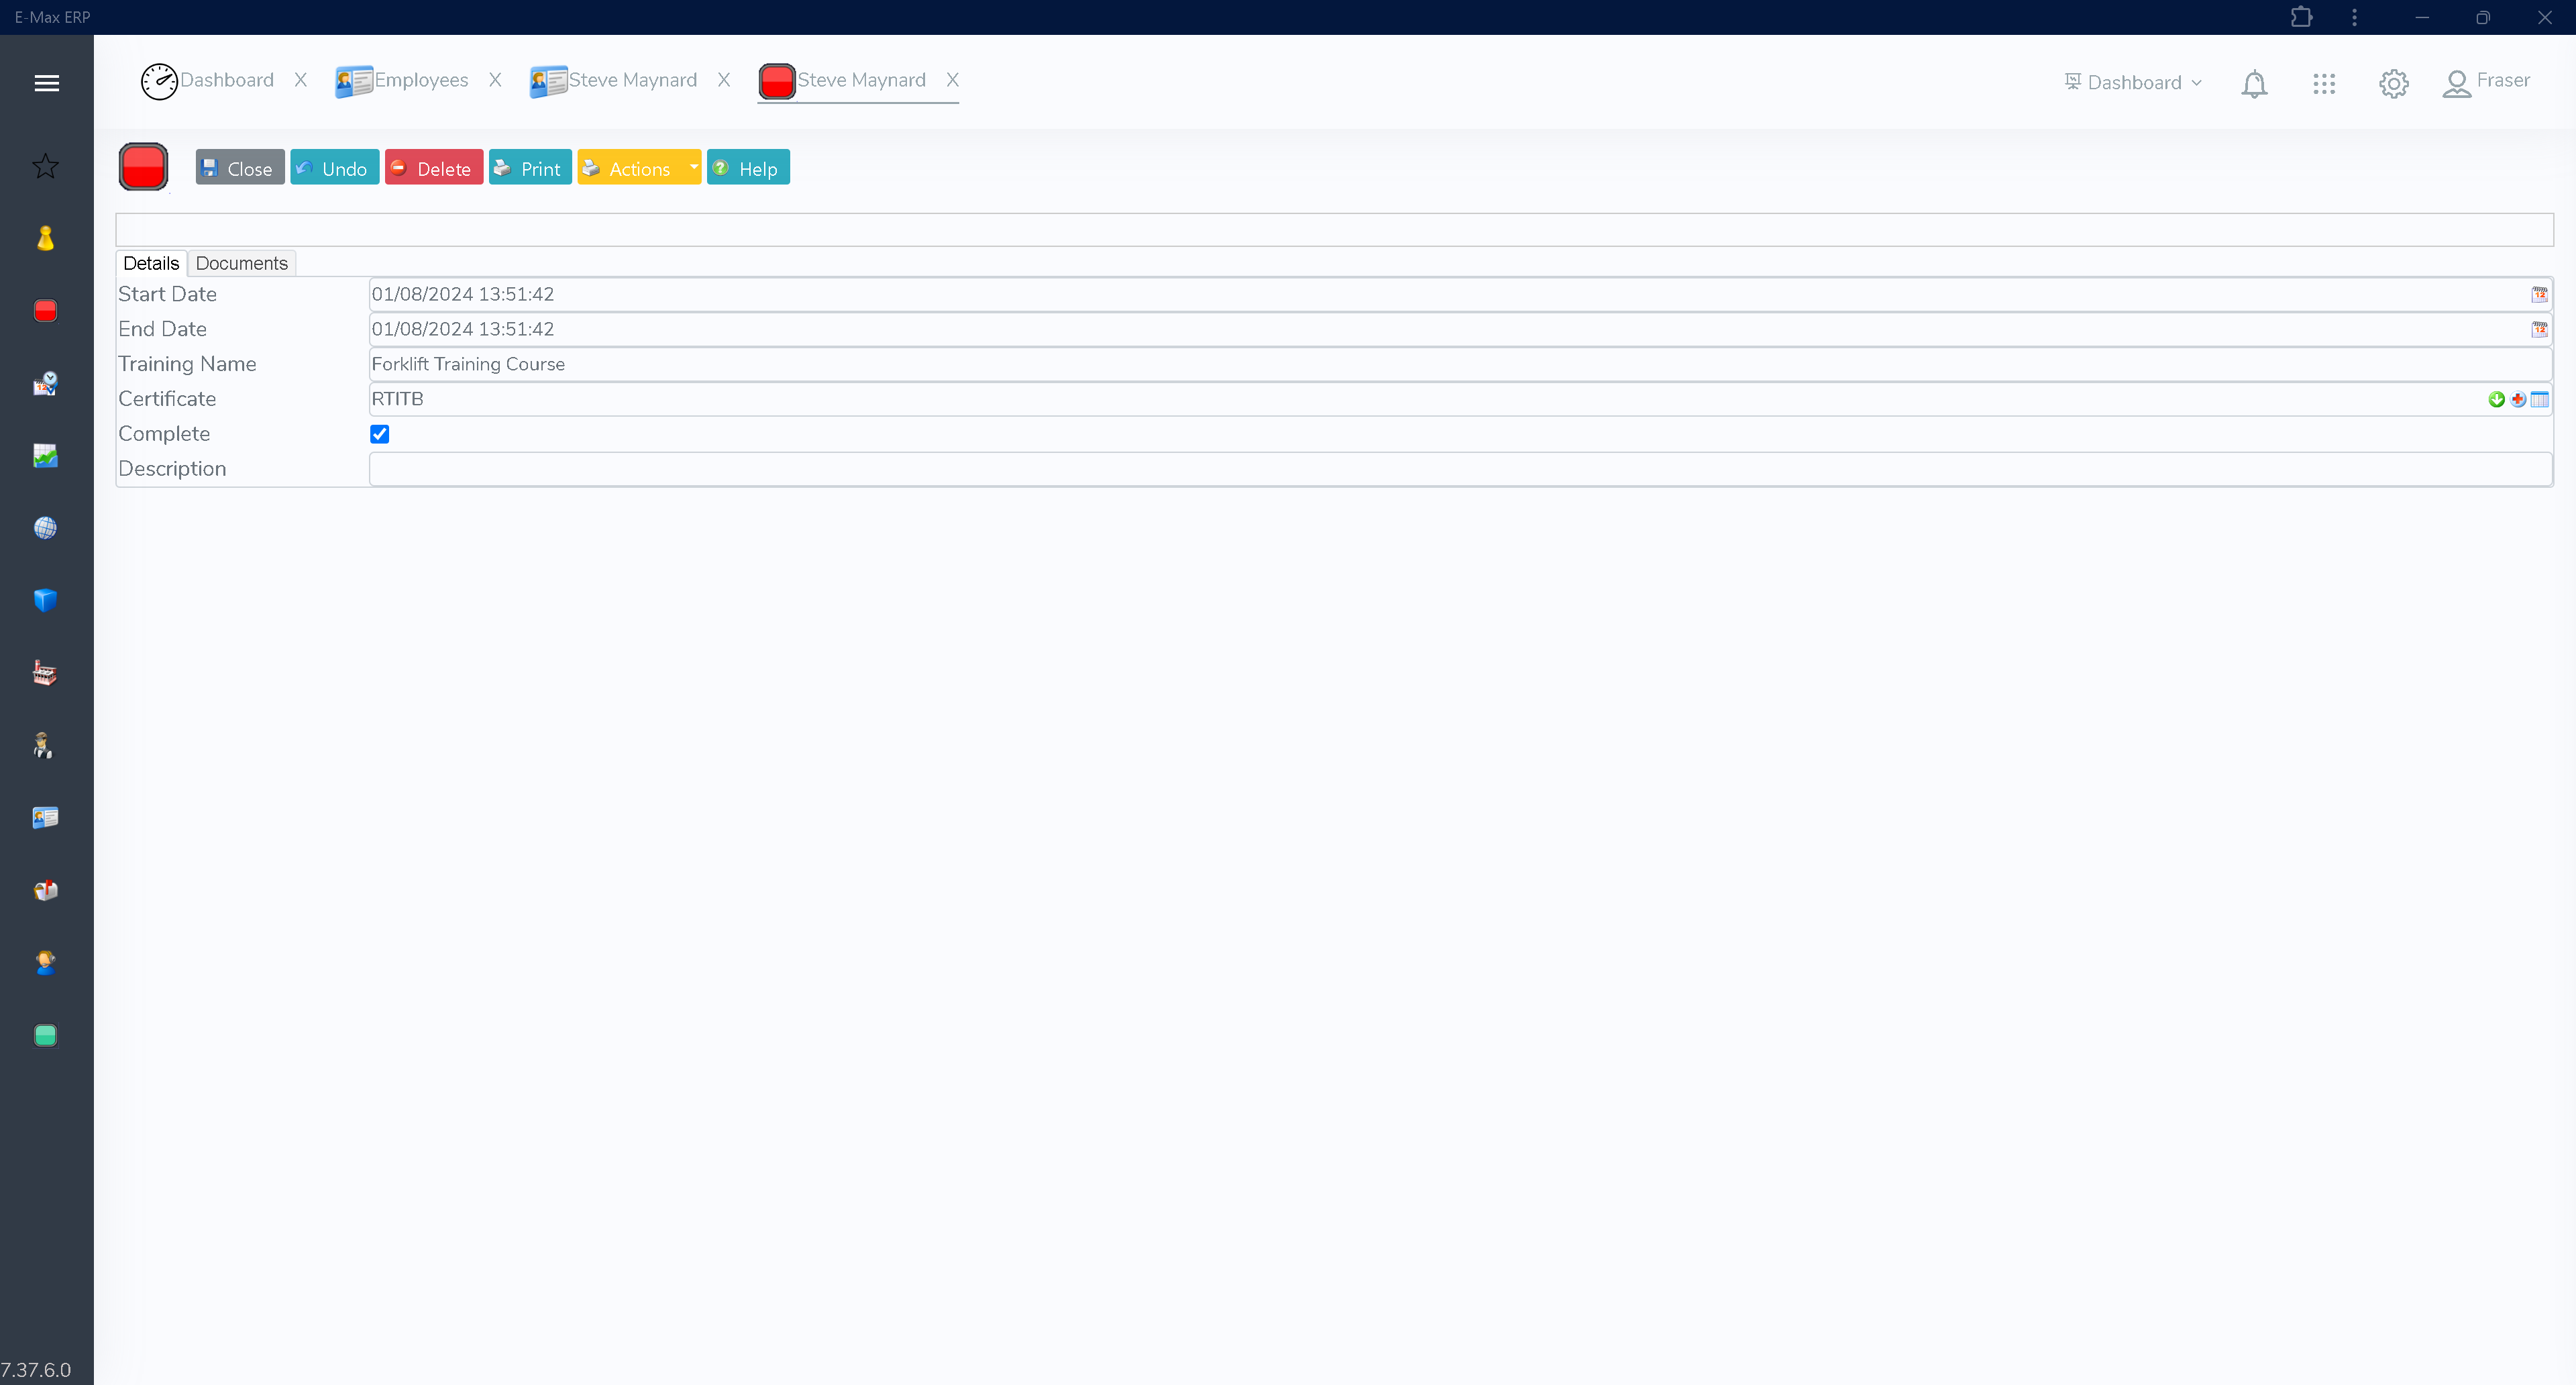Open the blue cube sidebar icon
The height and width of the screenshot is (1385, 2576).
coord(45,600)
